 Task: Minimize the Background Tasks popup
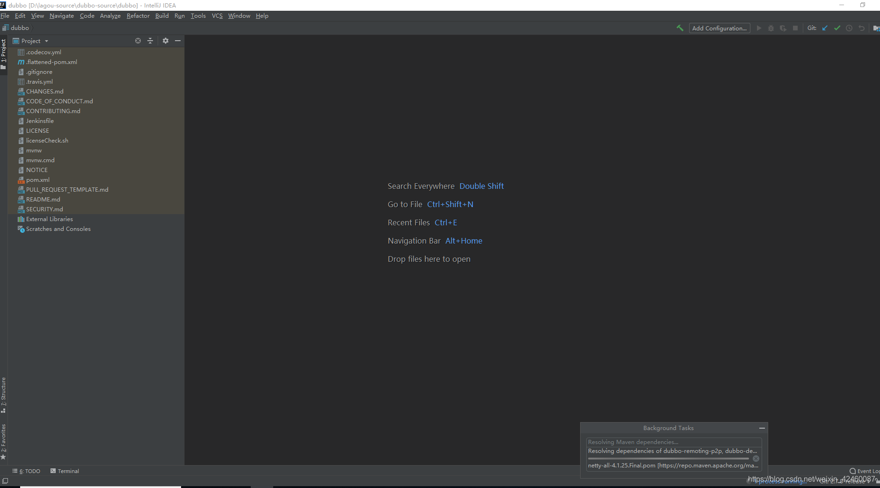[762, 428]
